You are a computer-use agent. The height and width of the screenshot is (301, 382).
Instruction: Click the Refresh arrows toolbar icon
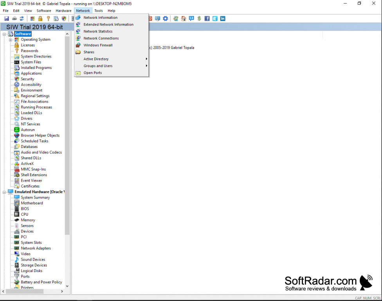coord(22,18)
